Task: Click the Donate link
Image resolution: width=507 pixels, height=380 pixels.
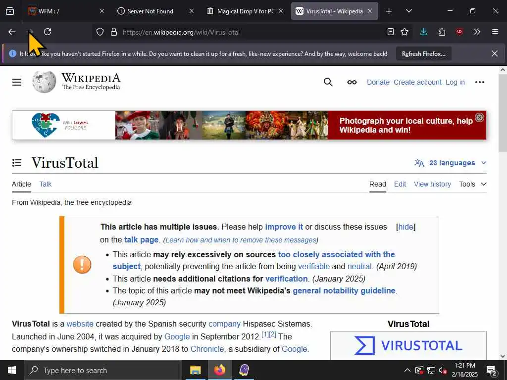Action: pos(378,82)
